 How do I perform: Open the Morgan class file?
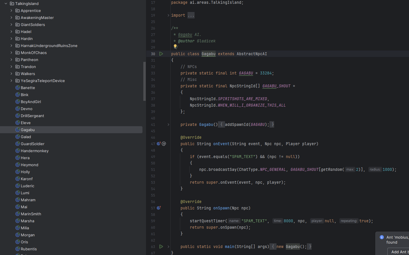click(x=28, y=235)
